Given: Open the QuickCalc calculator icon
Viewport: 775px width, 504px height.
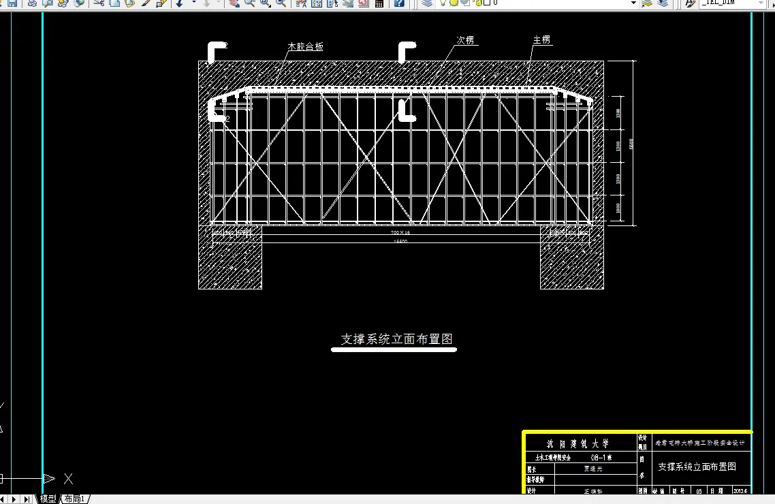Looking at the screenshot, I should click(x=379, y=3).
